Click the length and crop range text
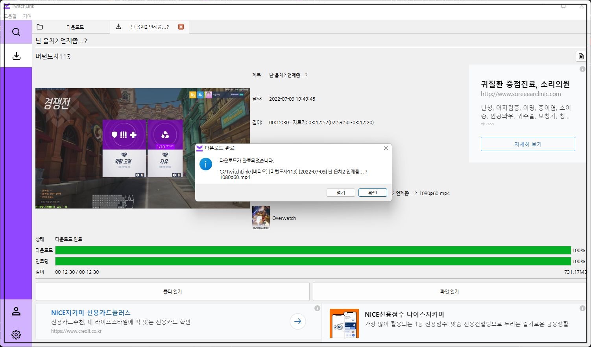Screen dimensions: 591x347 321,123
